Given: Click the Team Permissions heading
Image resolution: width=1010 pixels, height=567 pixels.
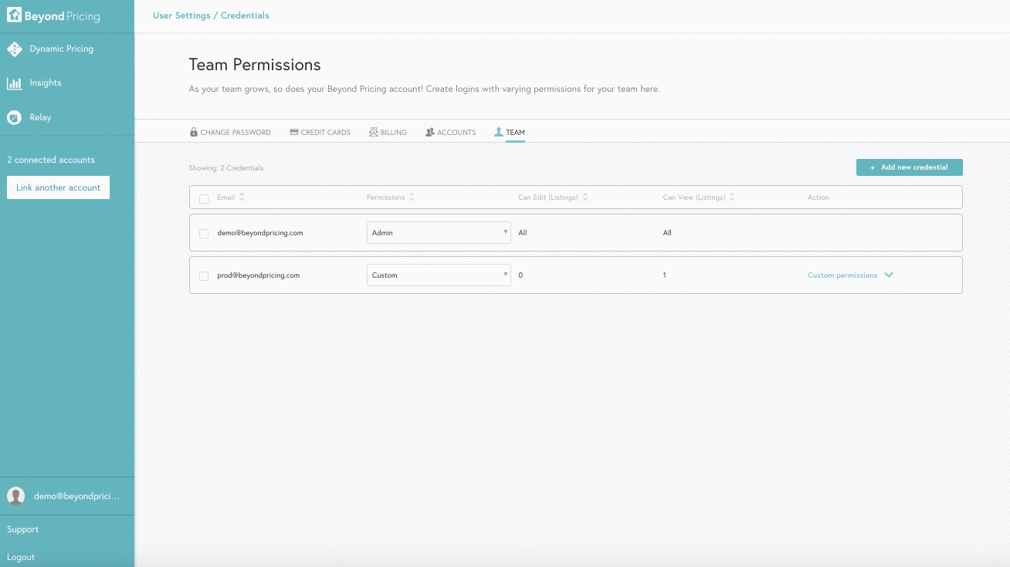Looking at the screenshot, I should [255, 65].
